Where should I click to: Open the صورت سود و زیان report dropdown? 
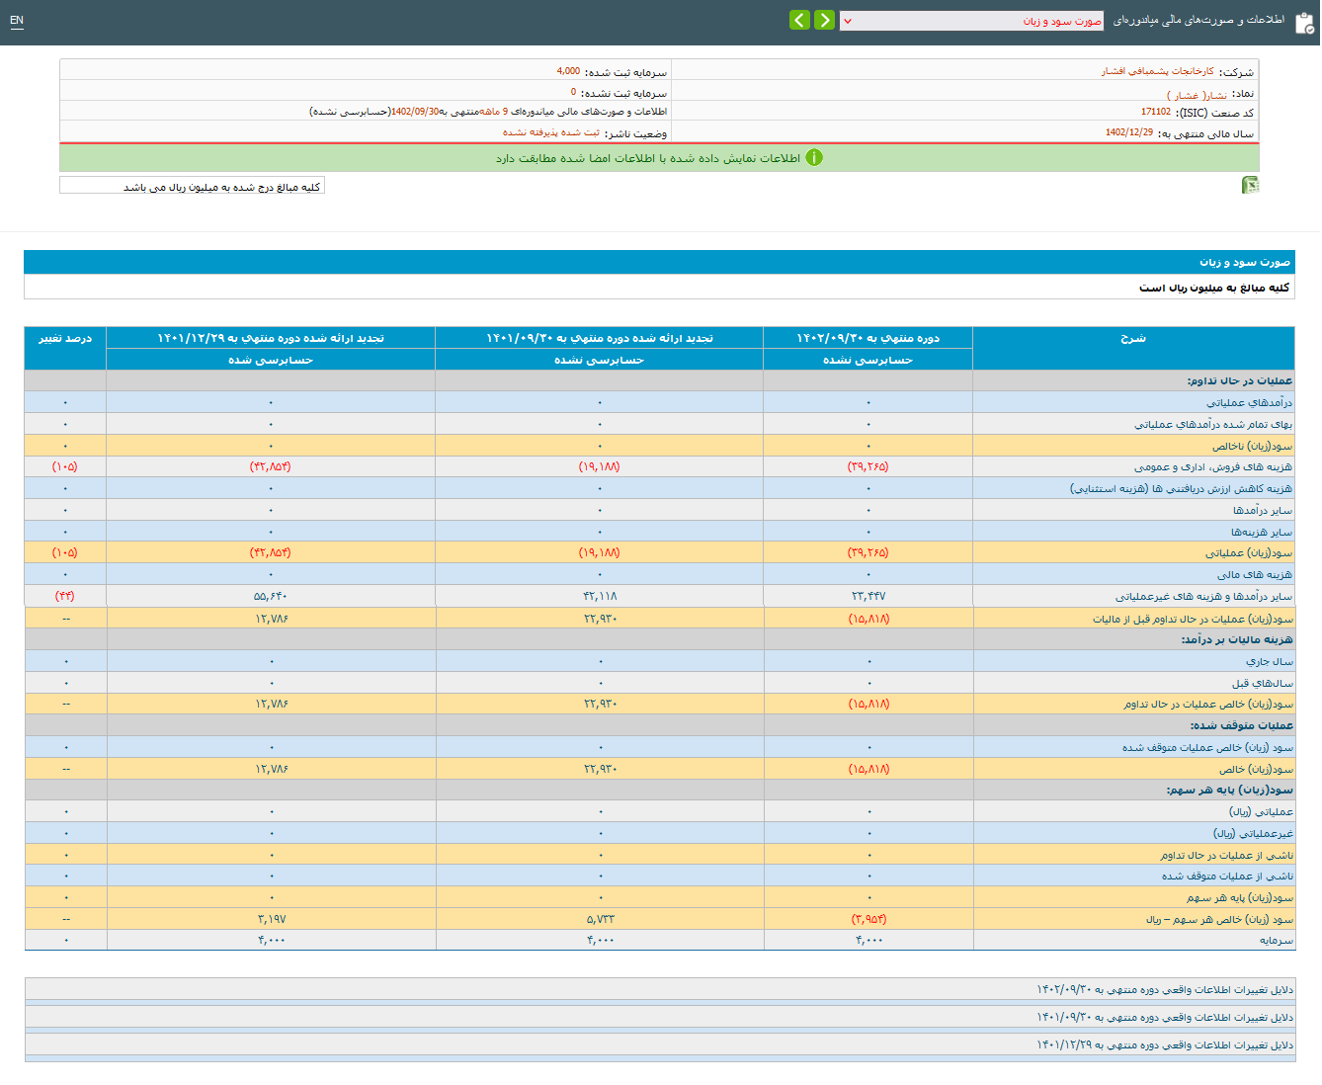971,21
